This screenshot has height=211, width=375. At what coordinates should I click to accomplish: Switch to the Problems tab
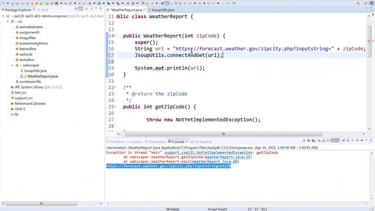[115, 142]
